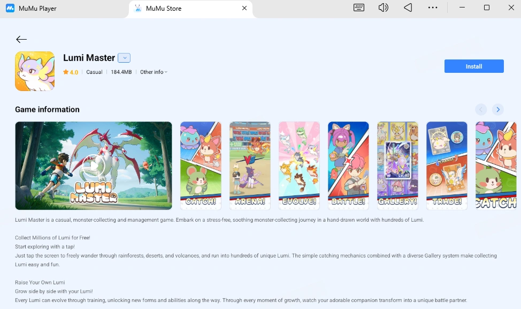Open the BATTLE! screenshot

click(x=348, y=165)
